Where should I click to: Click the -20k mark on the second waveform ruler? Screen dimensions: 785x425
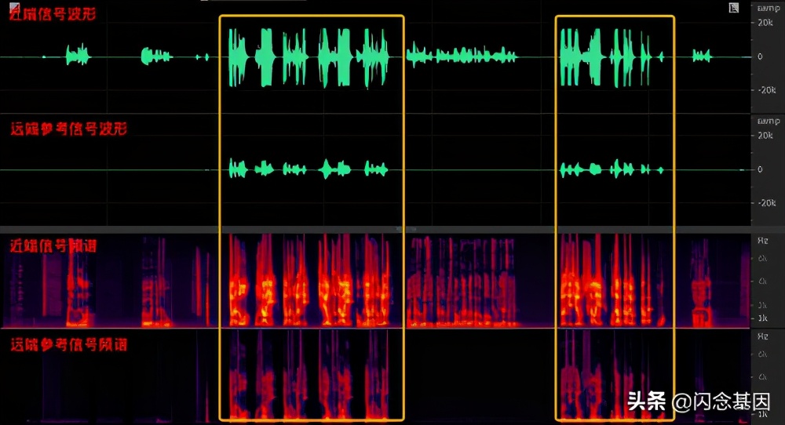[x=766, y=203]
